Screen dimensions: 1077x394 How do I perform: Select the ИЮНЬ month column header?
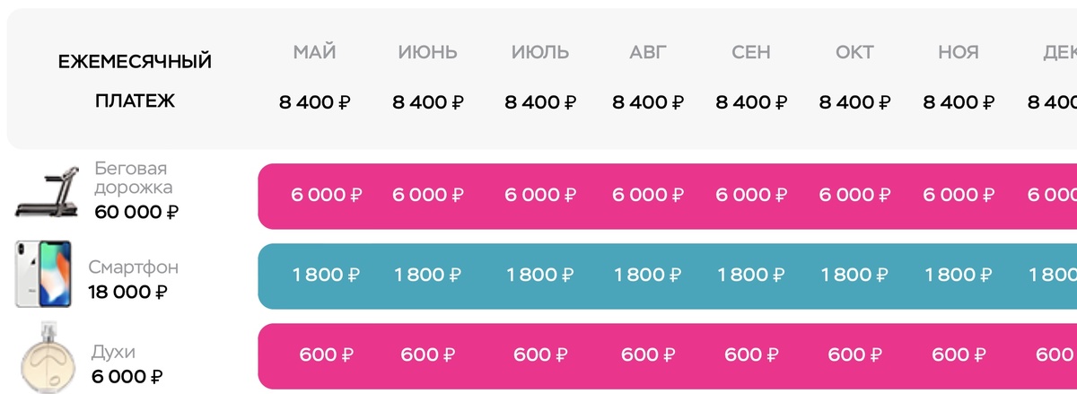tap(427, 52)
